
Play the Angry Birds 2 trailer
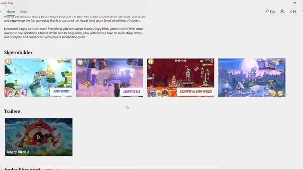tap(39, 137)
